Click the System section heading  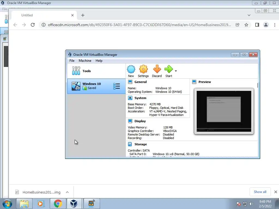pos(140,98)
